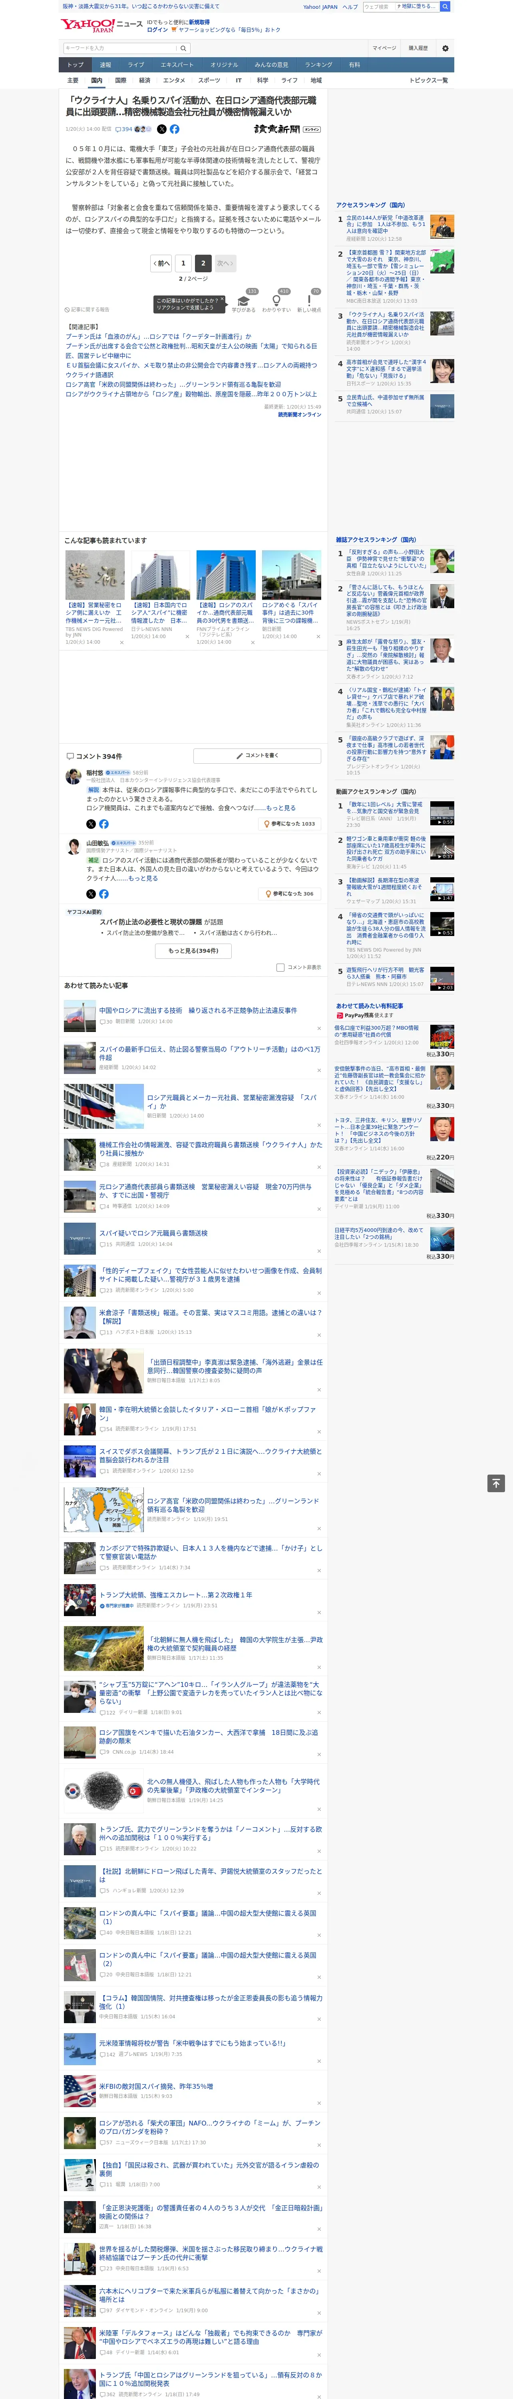Open ranking item 1 立民の144人が新党
This screenshot has height=2399, width=513.
pos(386,224)
